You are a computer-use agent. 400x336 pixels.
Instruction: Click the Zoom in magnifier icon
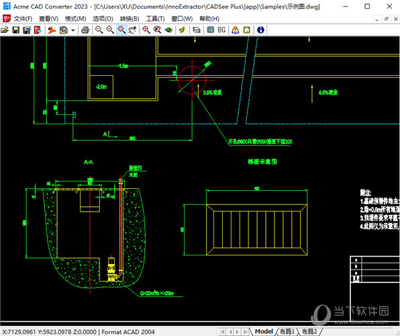pyautogui.click(x=110, y=30)
